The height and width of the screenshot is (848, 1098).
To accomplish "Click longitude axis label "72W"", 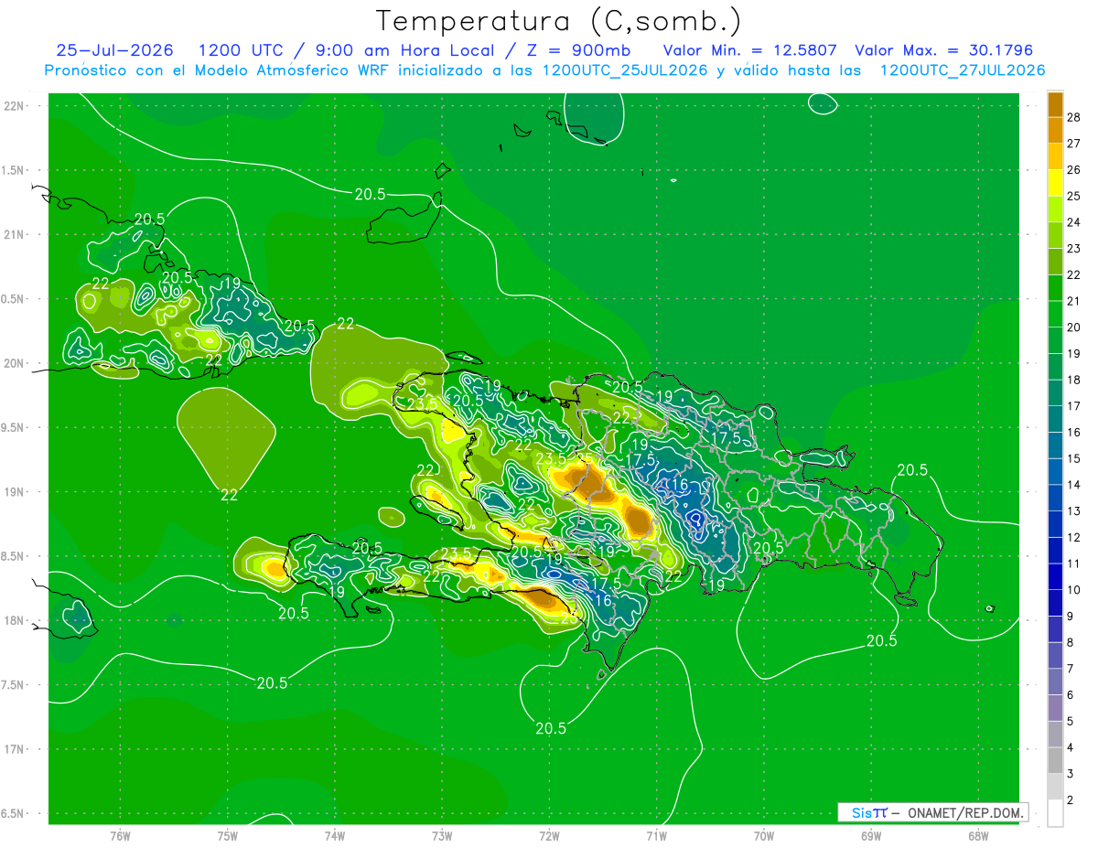I will point(549,836).
